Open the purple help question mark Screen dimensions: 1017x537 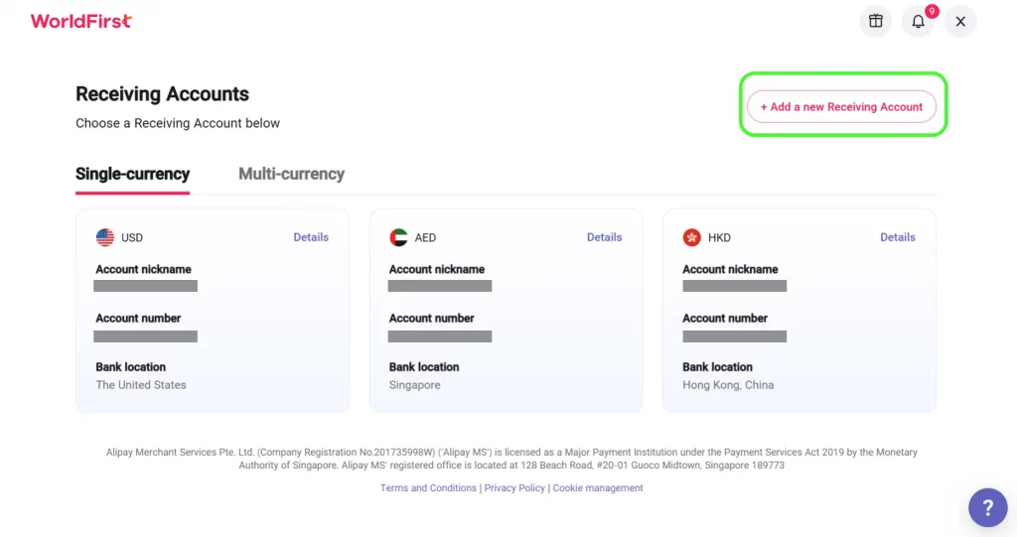(x=987, y=508)
